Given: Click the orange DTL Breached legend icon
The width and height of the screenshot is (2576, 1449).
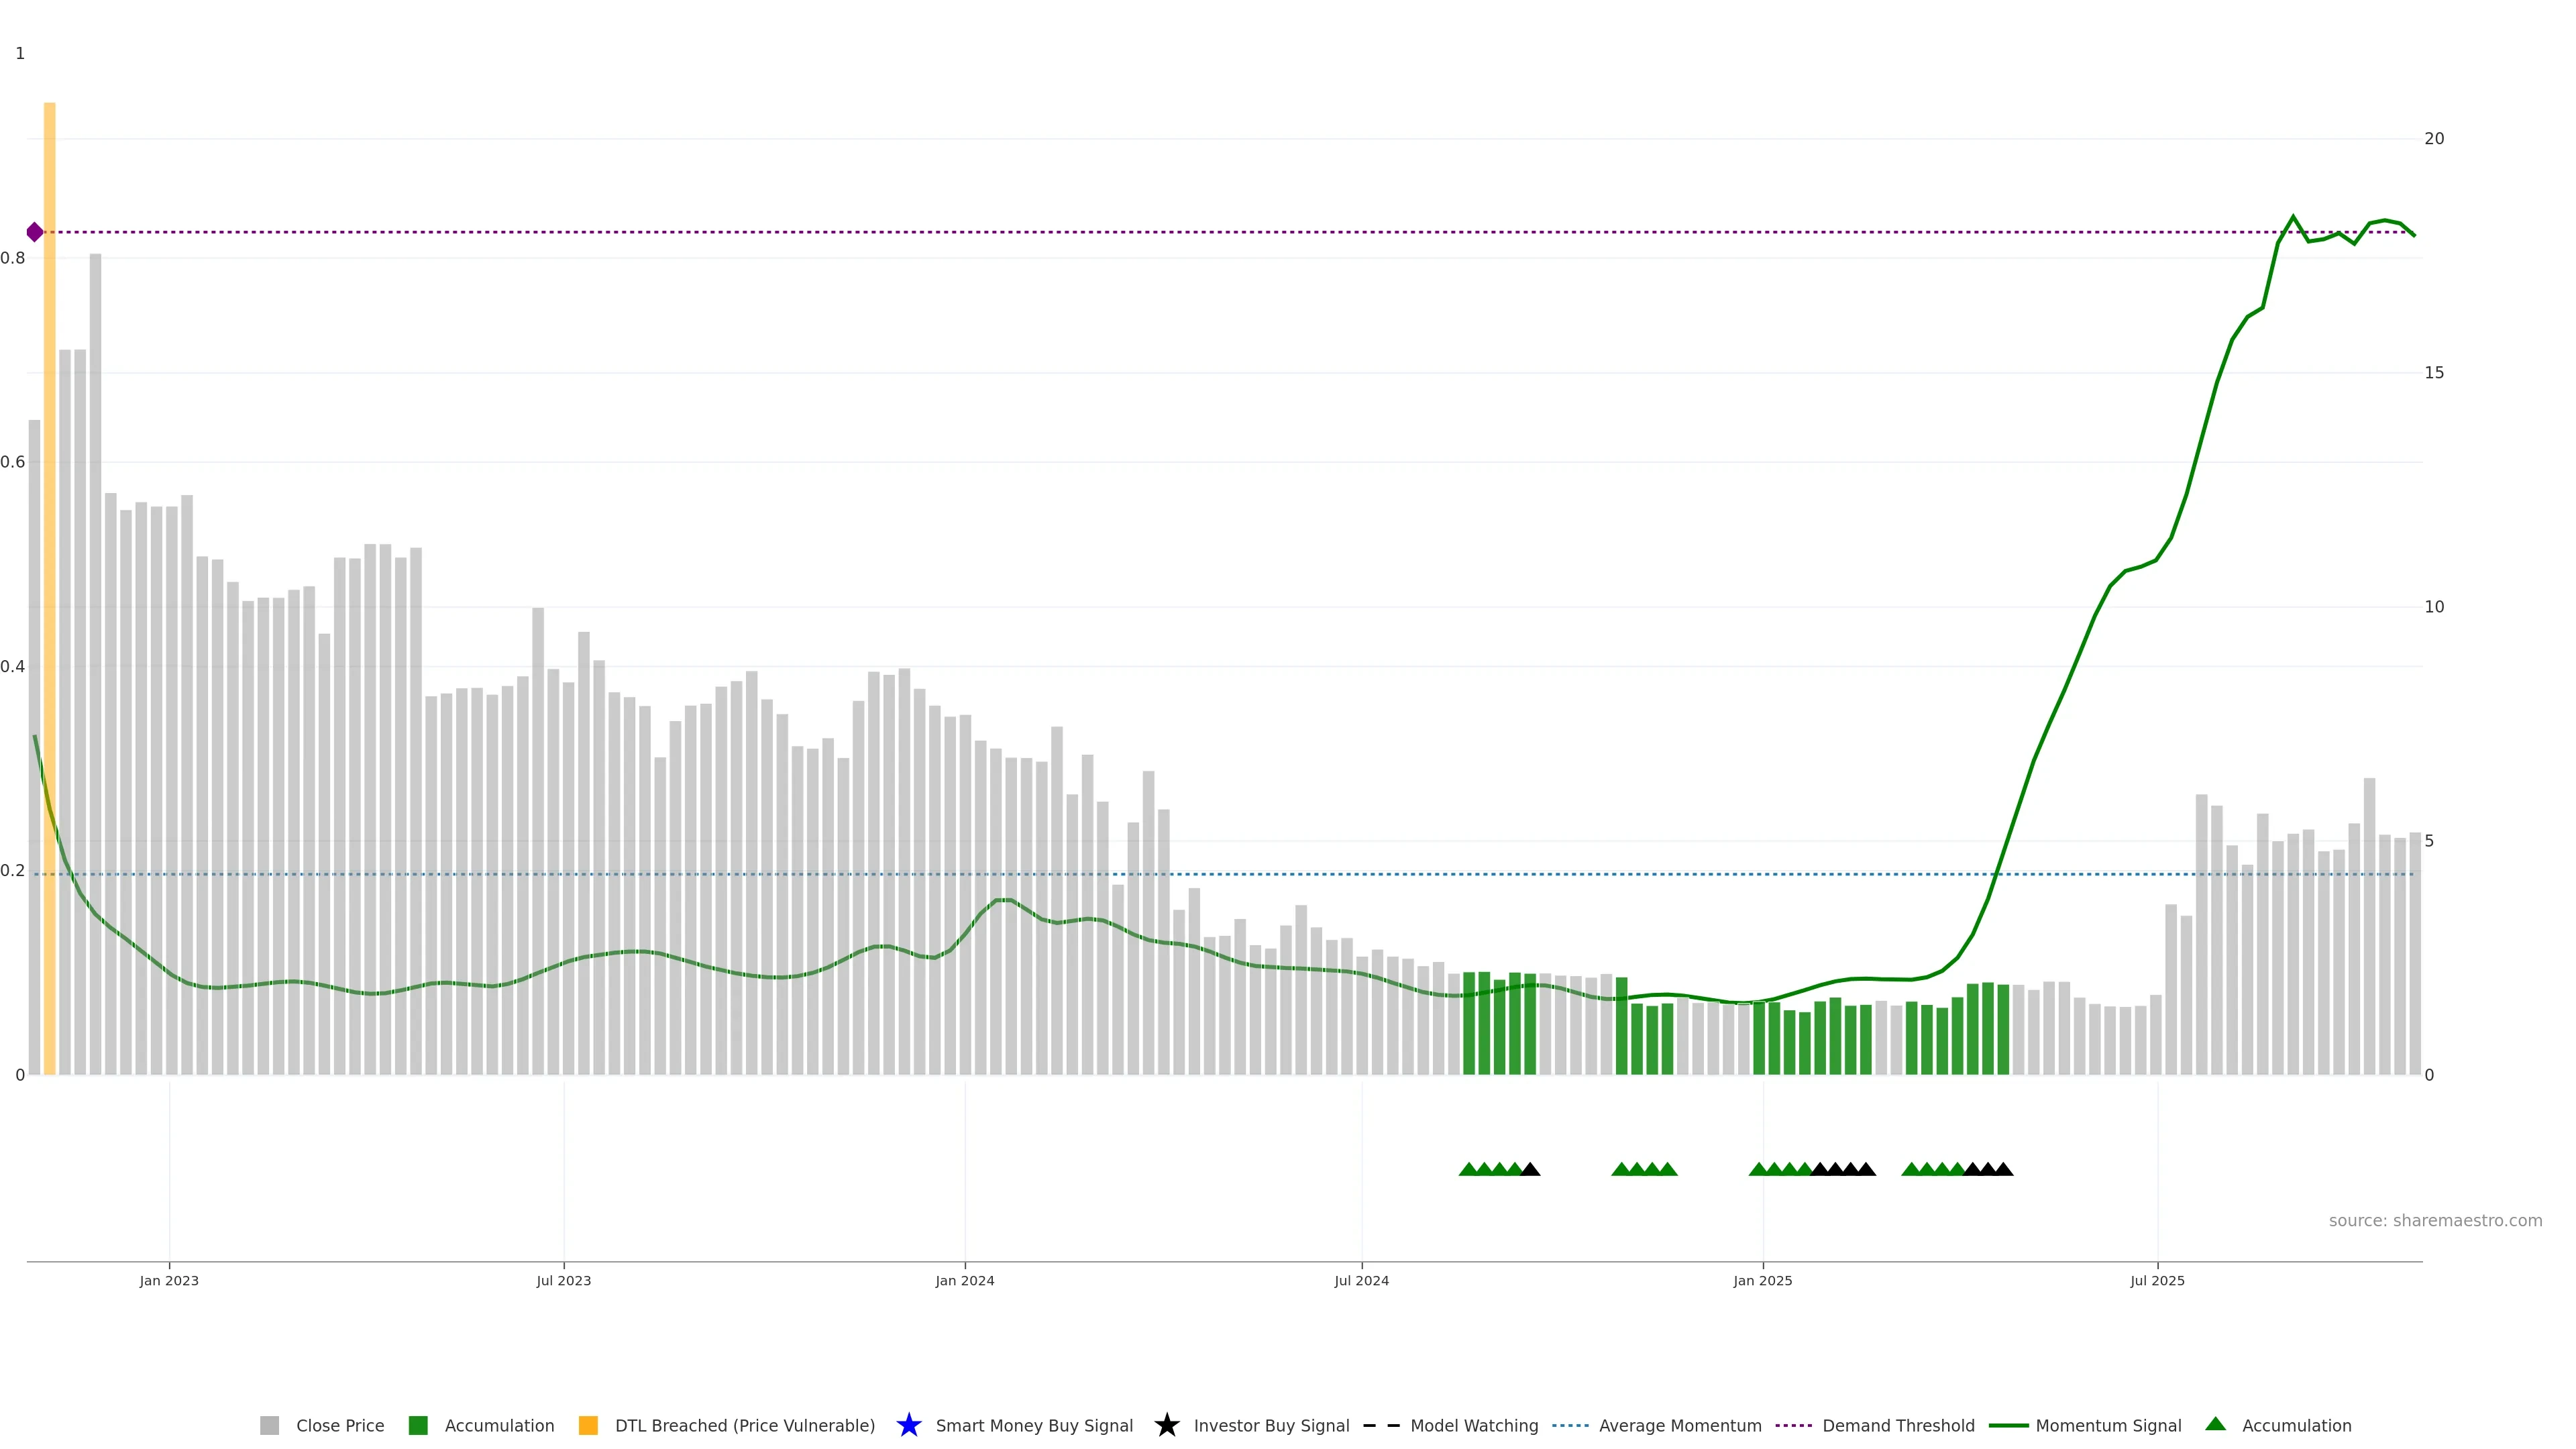Looking at the screenshot, I should [588, 1425].
